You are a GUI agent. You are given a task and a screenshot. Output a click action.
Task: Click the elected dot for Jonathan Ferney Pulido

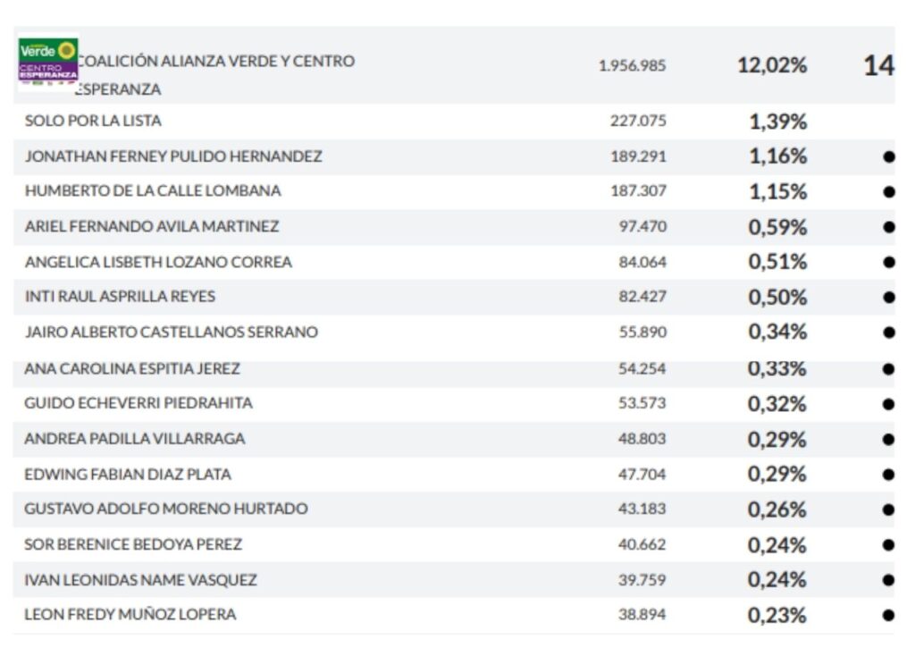[888, 156]
